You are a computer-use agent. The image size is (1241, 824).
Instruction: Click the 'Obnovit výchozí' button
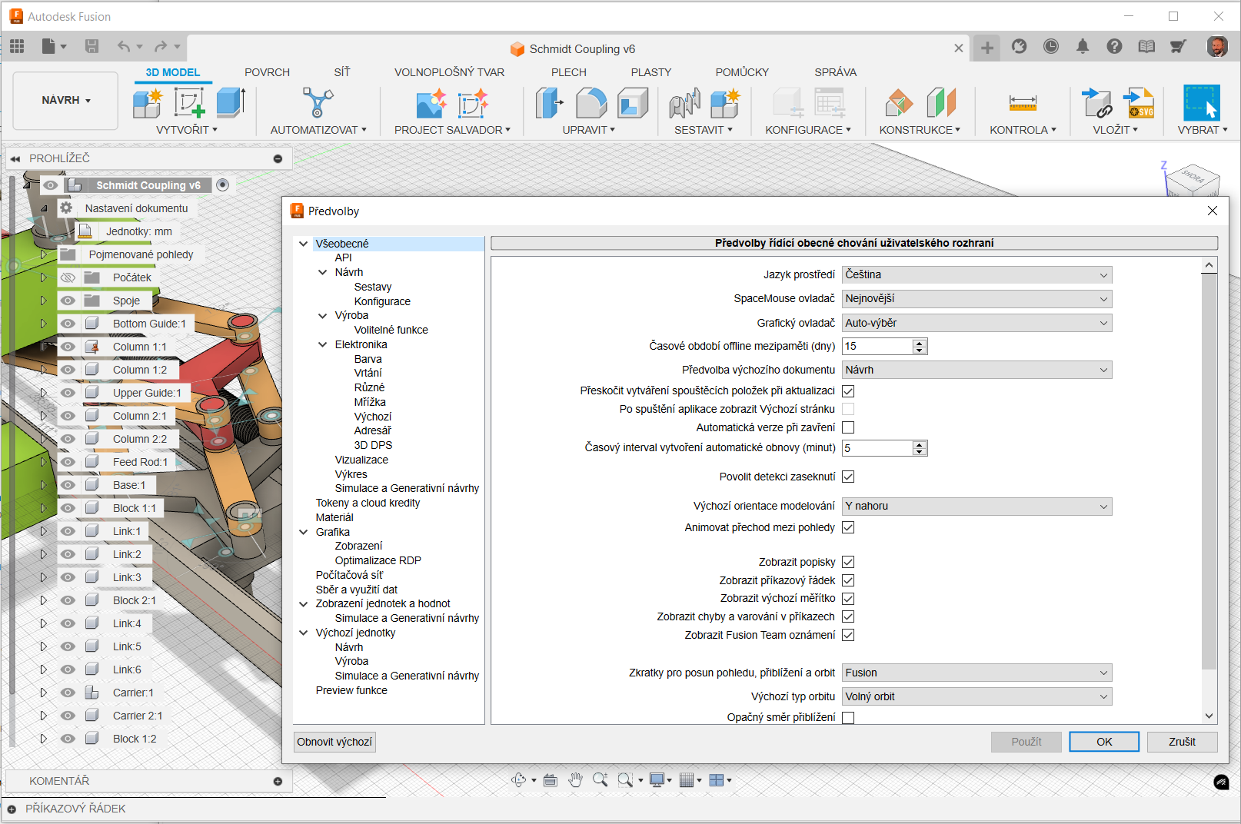tap(334, 742)
